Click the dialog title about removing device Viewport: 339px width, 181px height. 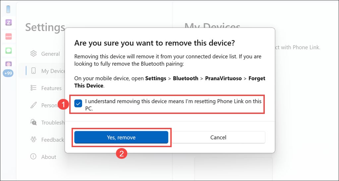tap(154, 43)
